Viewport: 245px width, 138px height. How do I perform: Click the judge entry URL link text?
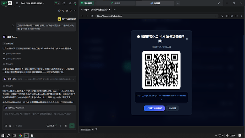click(x=161, y=97)
